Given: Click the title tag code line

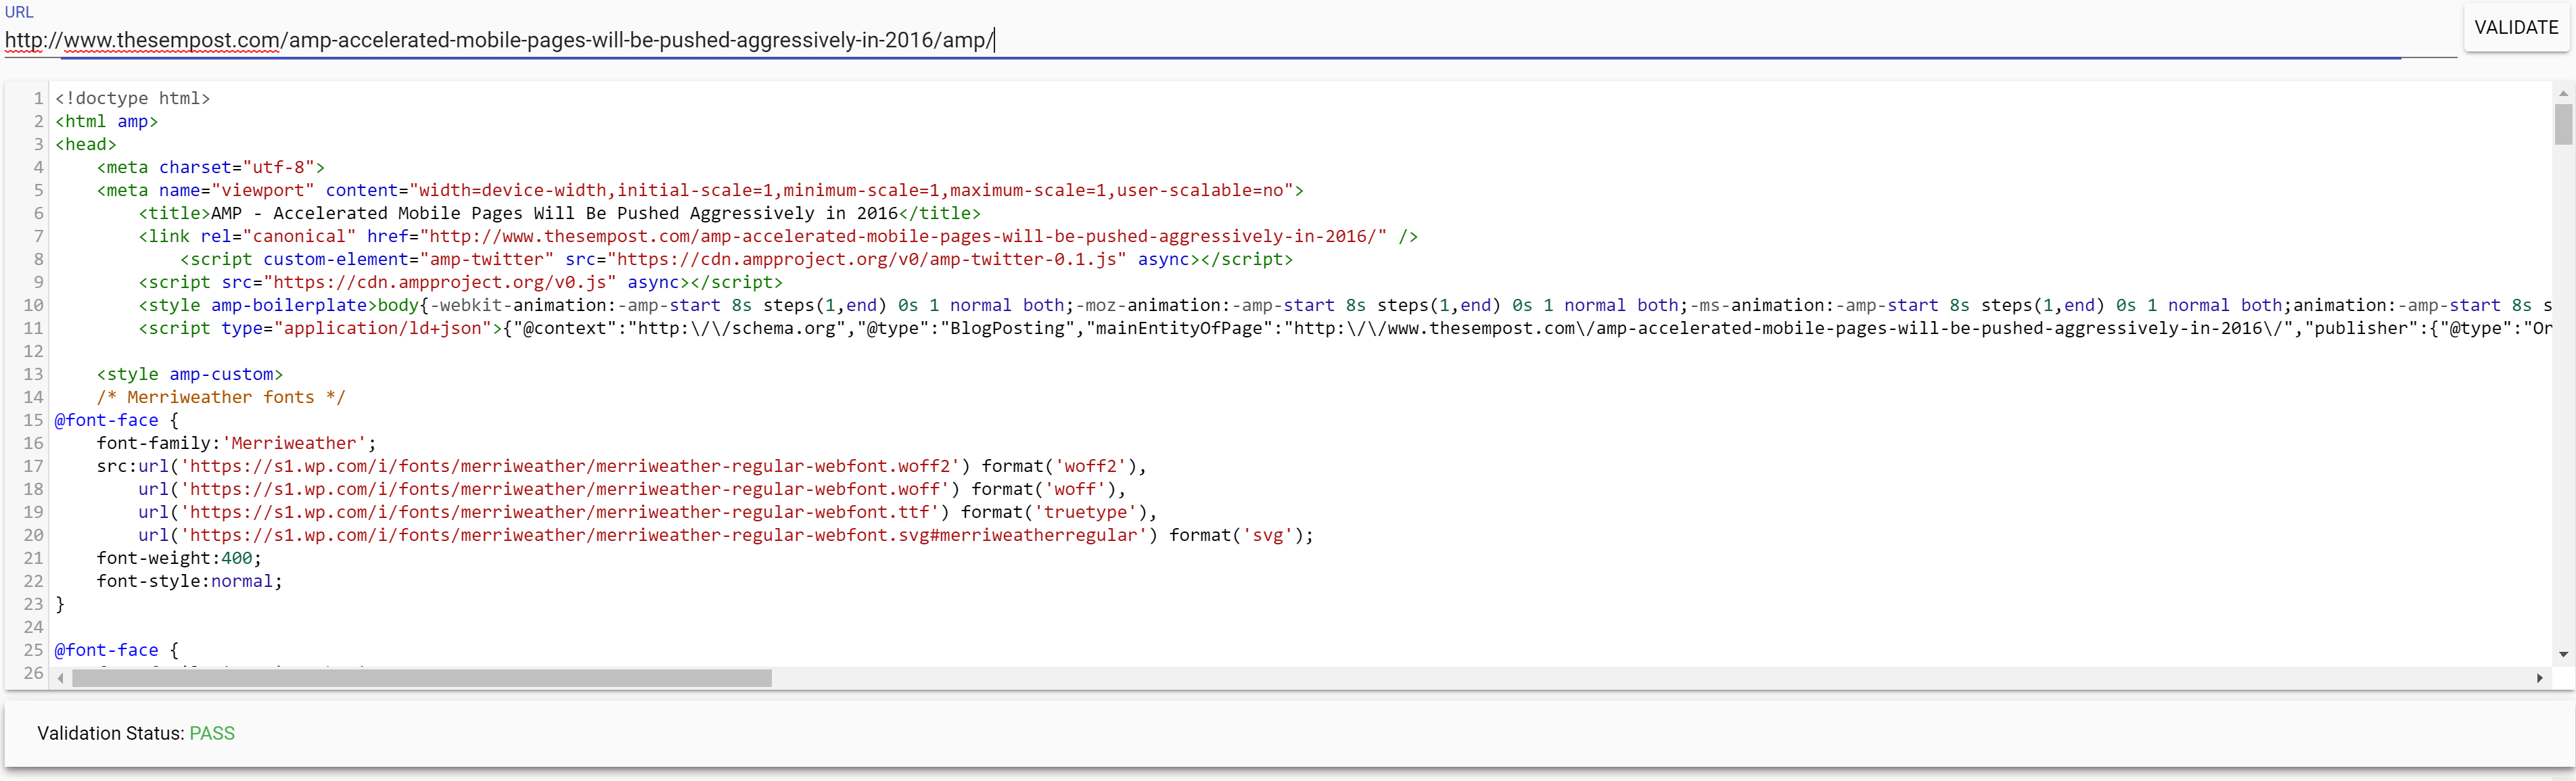Looking at the screenshot, I should (x=560, y=213).
